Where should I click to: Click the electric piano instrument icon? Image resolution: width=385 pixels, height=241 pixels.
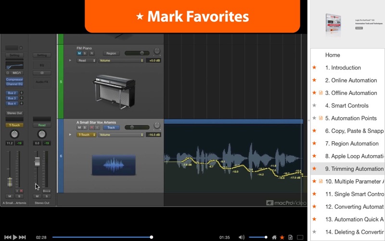click(114, 92)
